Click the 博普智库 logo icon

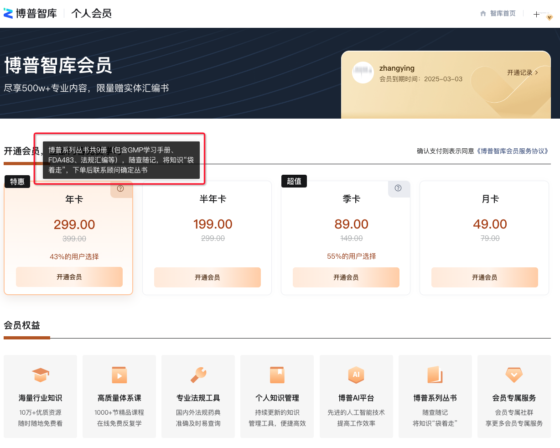tap(8, 13)
